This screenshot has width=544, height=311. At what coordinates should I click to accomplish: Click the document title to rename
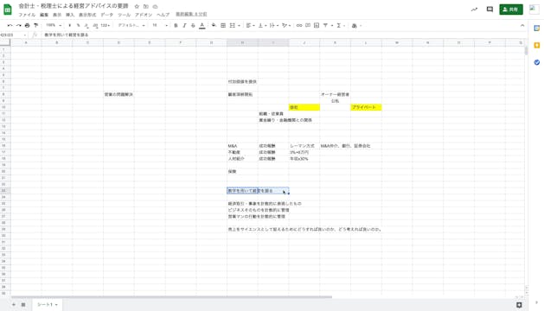coord(74,6)
